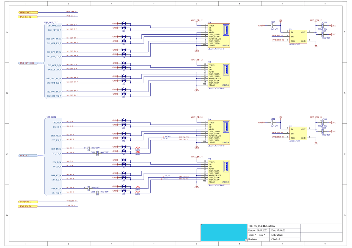The height and width of the screenshot is (248, 352).
Task: Click capacitor C105 near +5V
Action: click(x=272, y=25)
